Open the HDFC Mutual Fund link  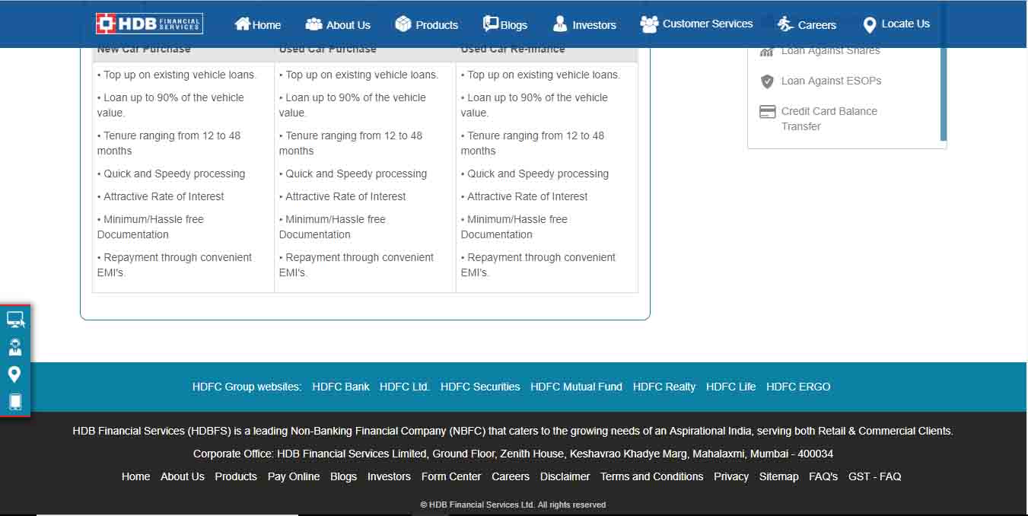coord(576,387)
